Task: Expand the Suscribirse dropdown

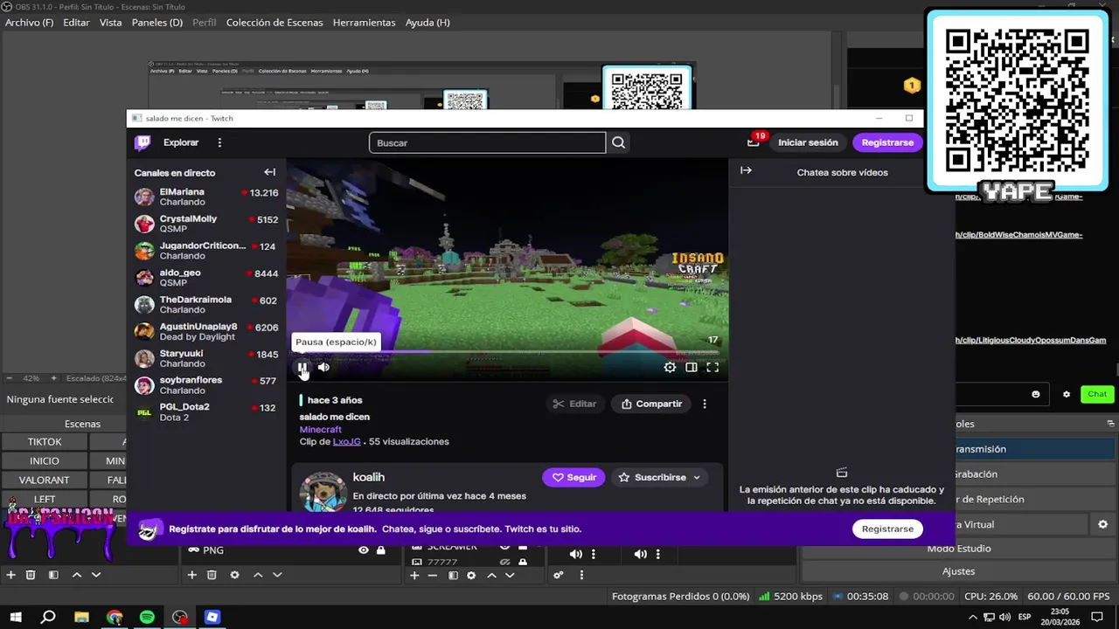Action: click(697, 477)
